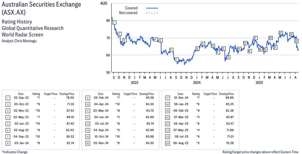The image size is (302, 154).
Task: Select closing price '71.89'
Action: click(230, 130)
